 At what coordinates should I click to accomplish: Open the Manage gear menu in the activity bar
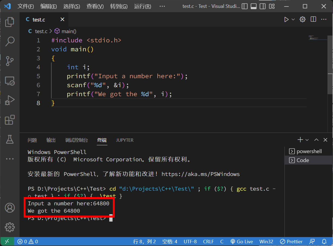point(10,227)
